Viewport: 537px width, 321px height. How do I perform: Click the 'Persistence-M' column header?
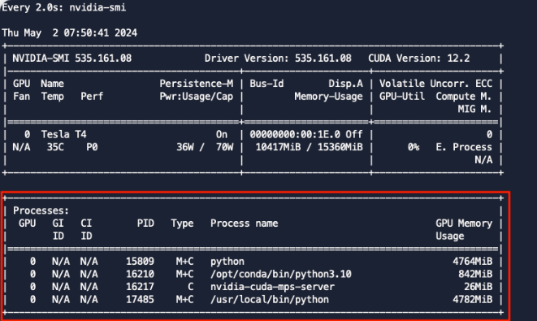tap(197, 84)
